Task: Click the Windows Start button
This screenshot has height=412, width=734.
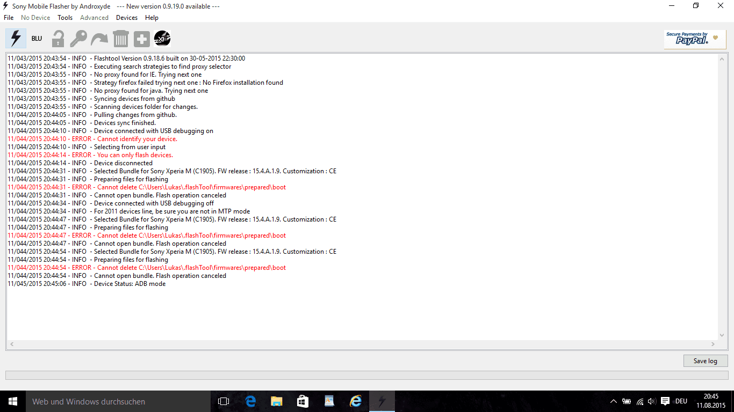Action: pyautogui.click(x=13, y=401)
